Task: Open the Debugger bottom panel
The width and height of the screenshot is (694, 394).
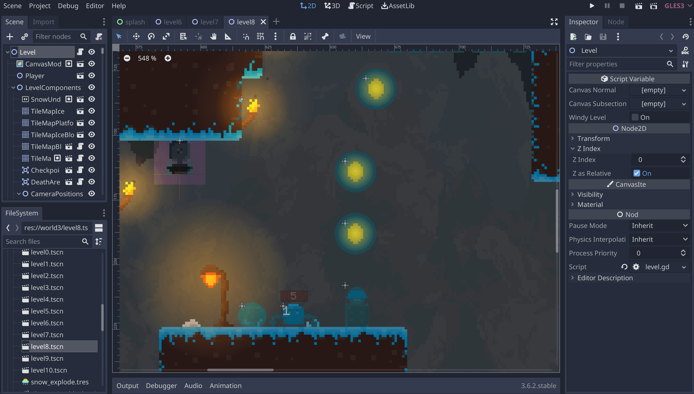Action: pos(161,386)
